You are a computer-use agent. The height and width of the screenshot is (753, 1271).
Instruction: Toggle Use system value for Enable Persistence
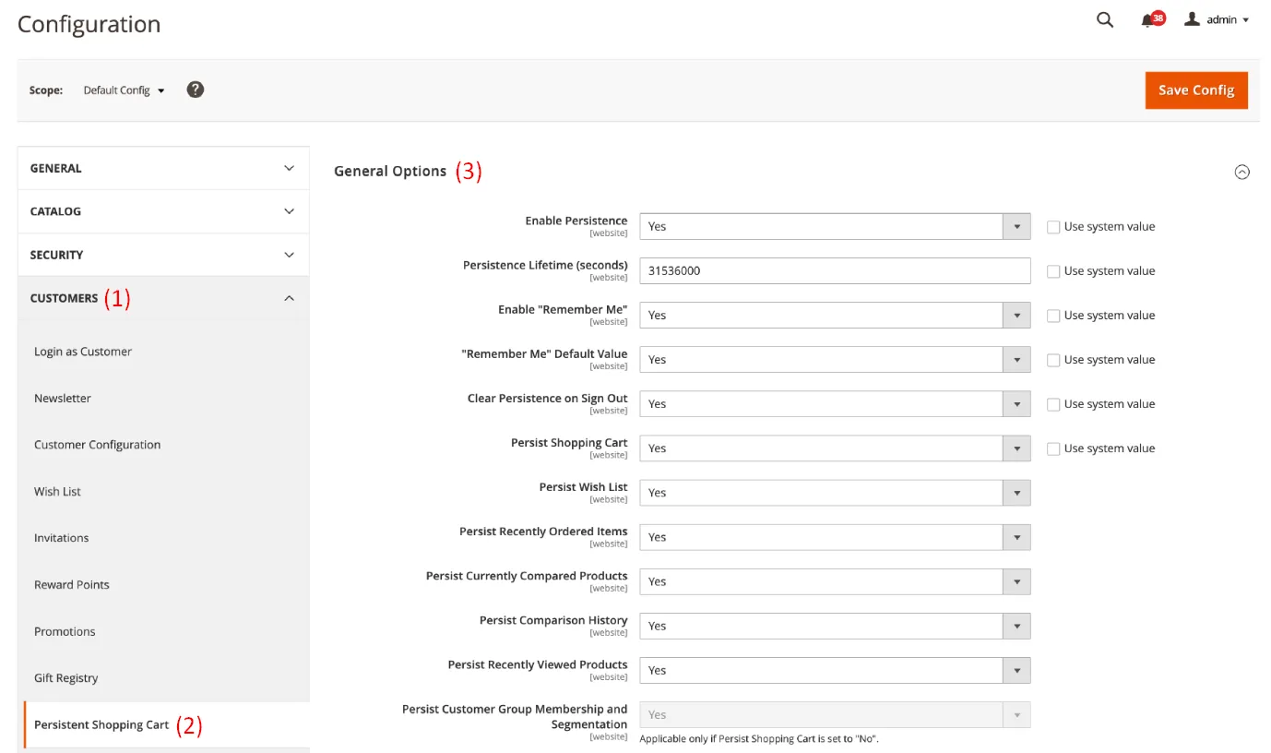pyautogui.click(x=1052, y=227)
